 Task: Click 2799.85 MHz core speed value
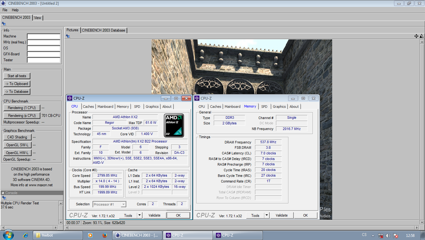tap(108, 176)
